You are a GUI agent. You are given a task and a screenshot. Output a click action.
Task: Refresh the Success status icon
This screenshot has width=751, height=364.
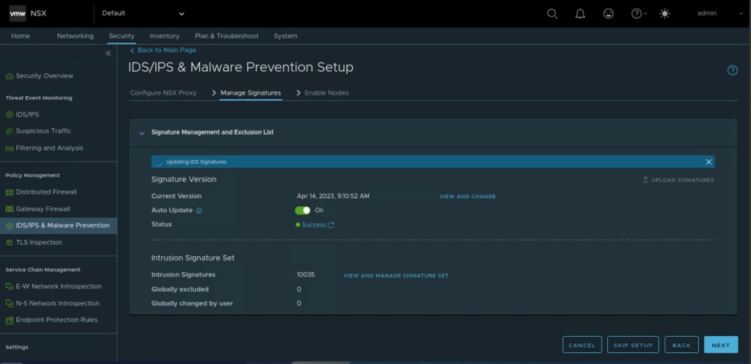point(331,225)
